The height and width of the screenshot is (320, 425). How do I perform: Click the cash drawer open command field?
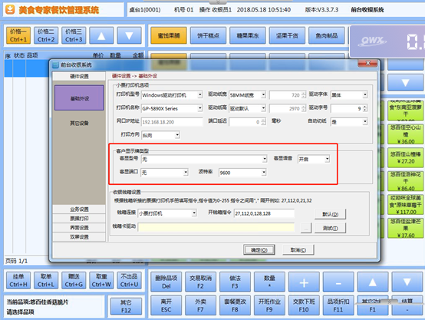coord(264,213)
